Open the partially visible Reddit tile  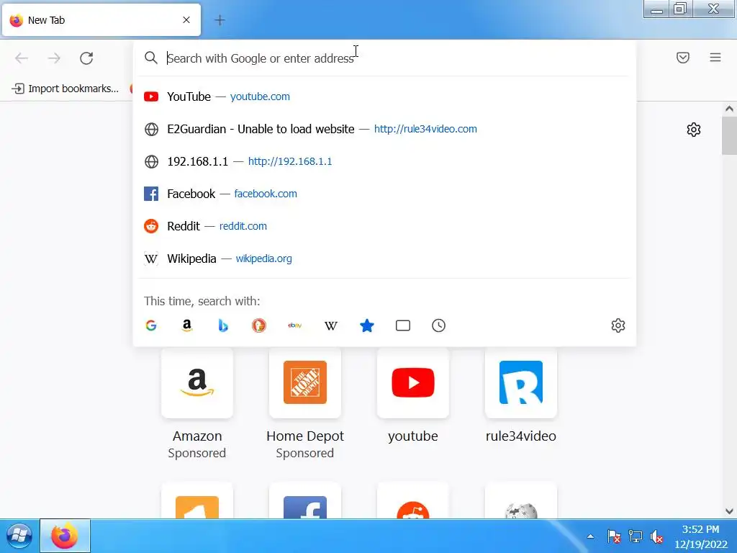click(412, 501)
